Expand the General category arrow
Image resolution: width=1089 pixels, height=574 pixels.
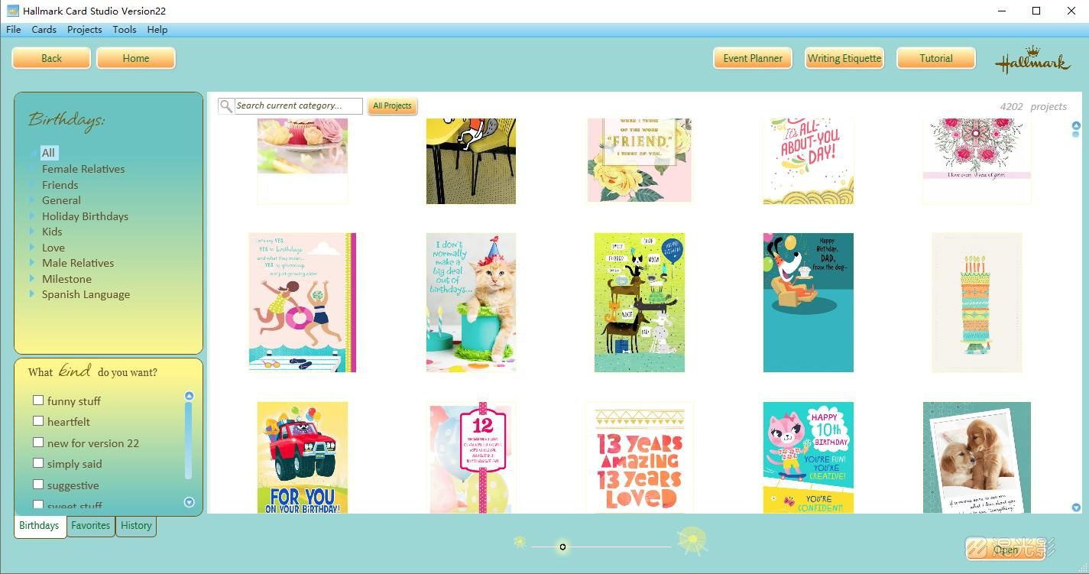tap(32, 200)
